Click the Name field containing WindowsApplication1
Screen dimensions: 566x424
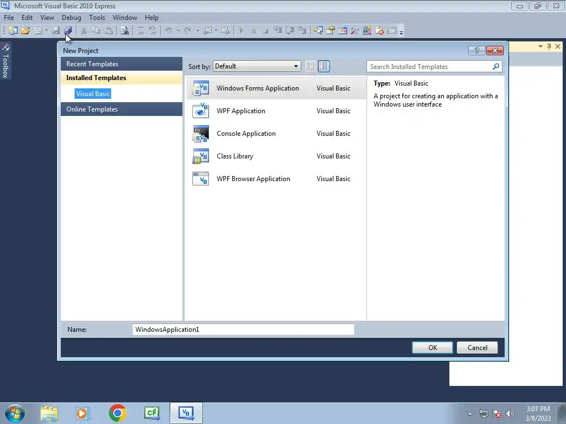tap(243, 330)
